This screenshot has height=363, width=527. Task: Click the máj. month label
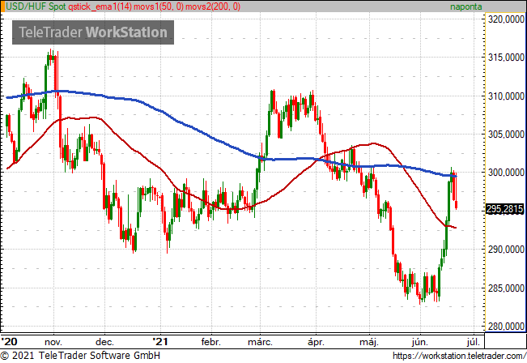coord(369,343)
